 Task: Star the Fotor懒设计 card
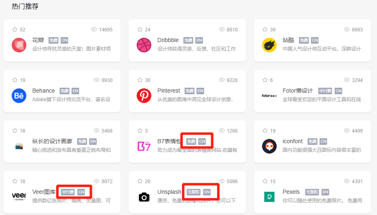tap(265, 80)
